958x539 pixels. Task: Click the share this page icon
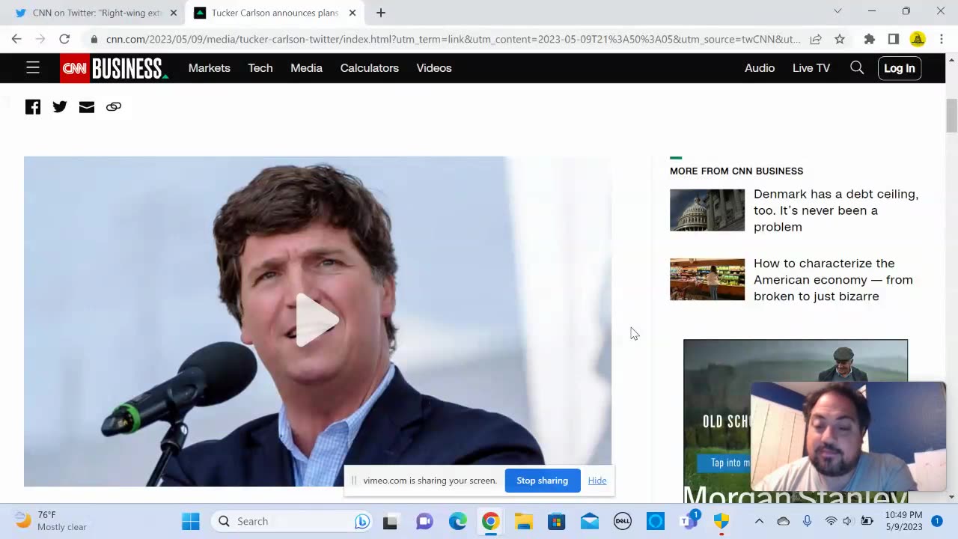click(x=816, y=39)
